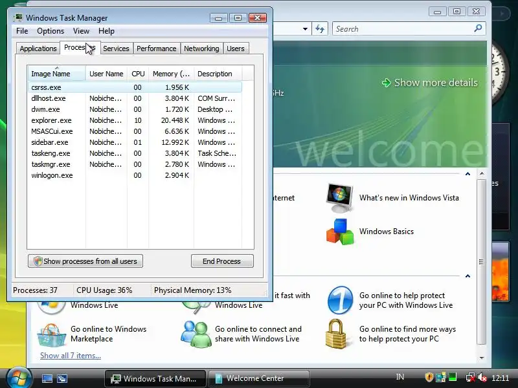This screenshot has height=388, width=518.
Task: Open the File menu in Task Manager
Action: (22, 31)
